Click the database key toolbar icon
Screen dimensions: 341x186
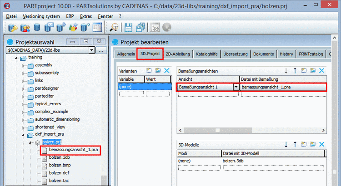(x=13, y=28)
